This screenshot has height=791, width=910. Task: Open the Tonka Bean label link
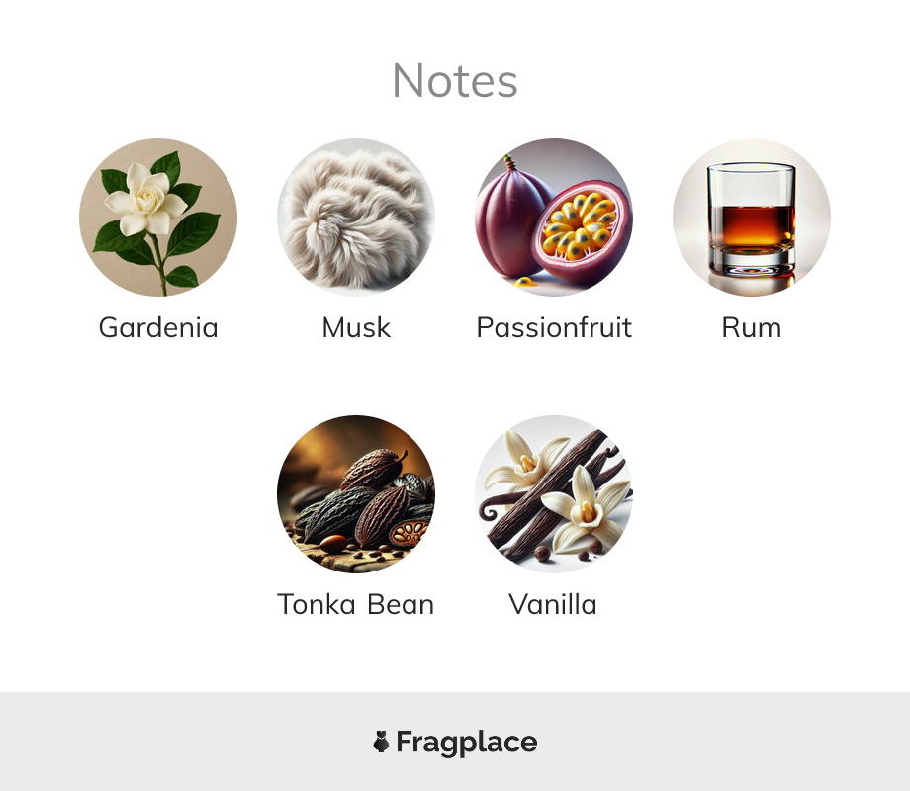coord(356,604)
